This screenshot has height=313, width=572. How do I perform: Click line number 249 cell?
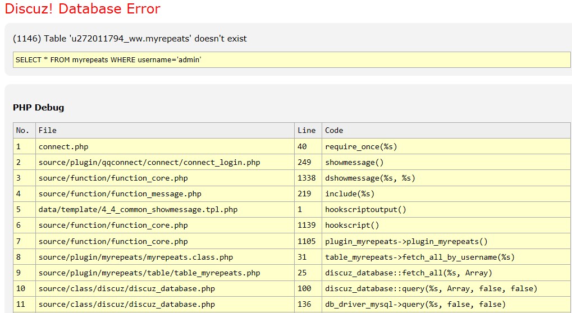[x=308, y=162]
